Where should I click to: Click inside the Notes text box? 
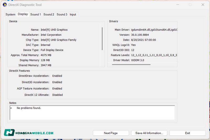tap(92, 113)
